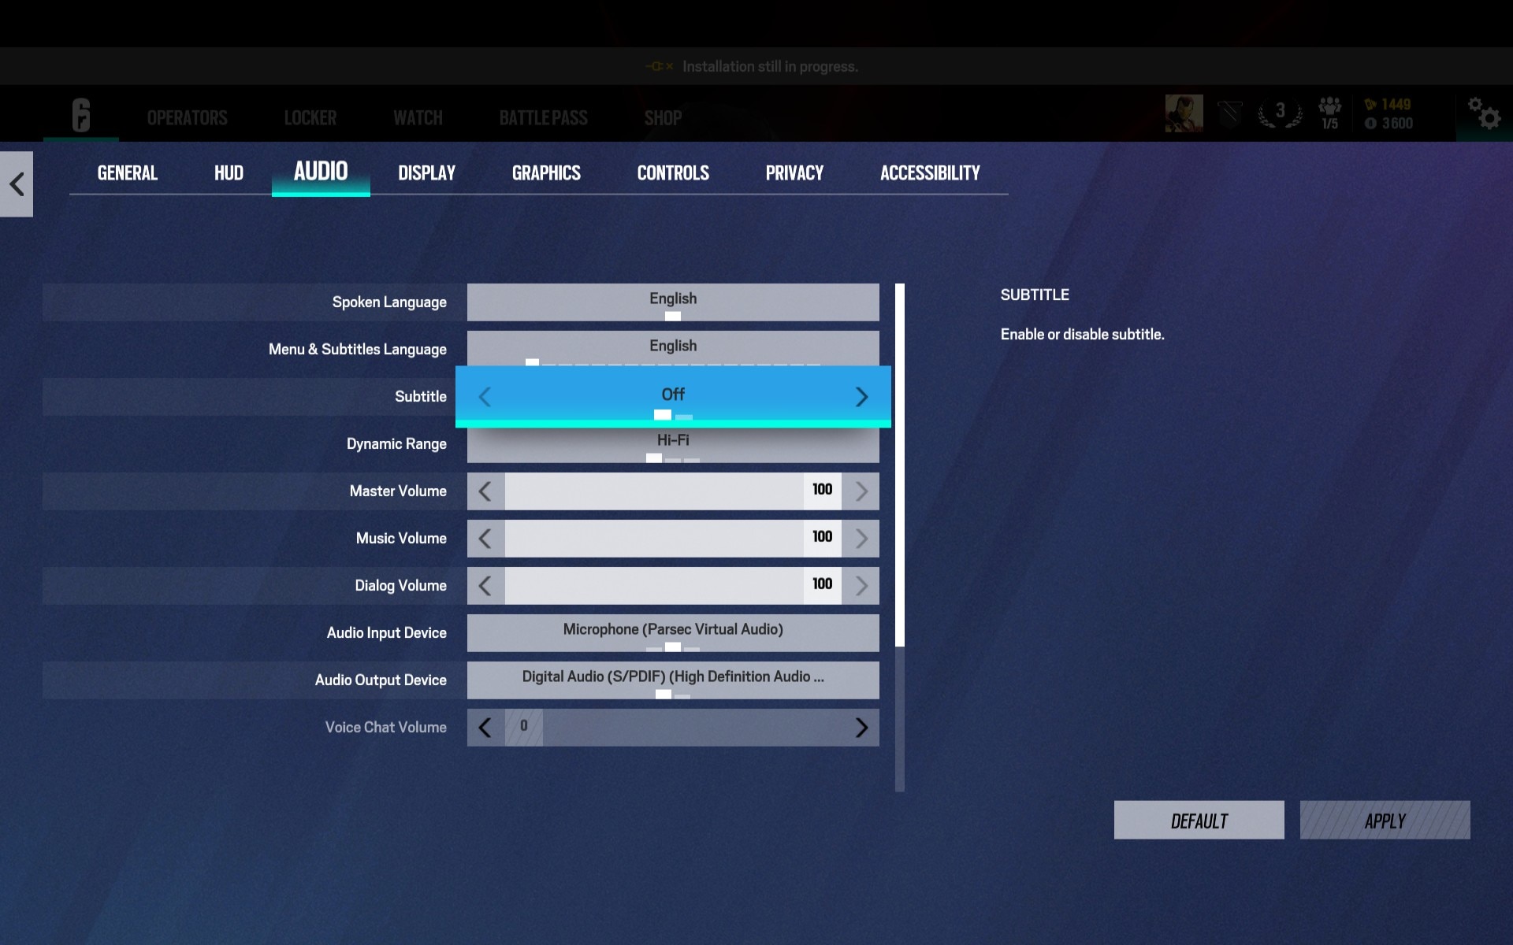Expand Dynamic Range dropdown to Hi-Fi
The height and width of the screenshot is (945, 1513).
pyautogui.click(x=672, y=440)
